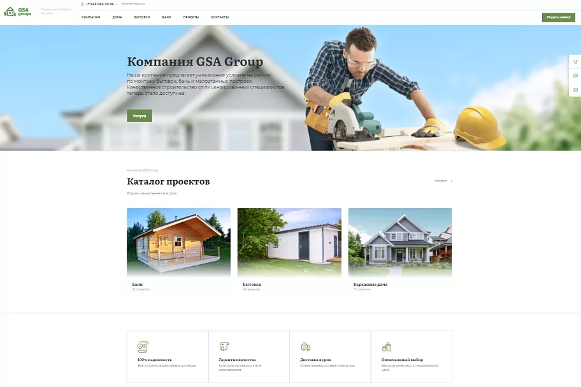Screen dimensions: 581x387
Task: Click the Доставка в срок truck icon
Action: click(x=305, y=347)
